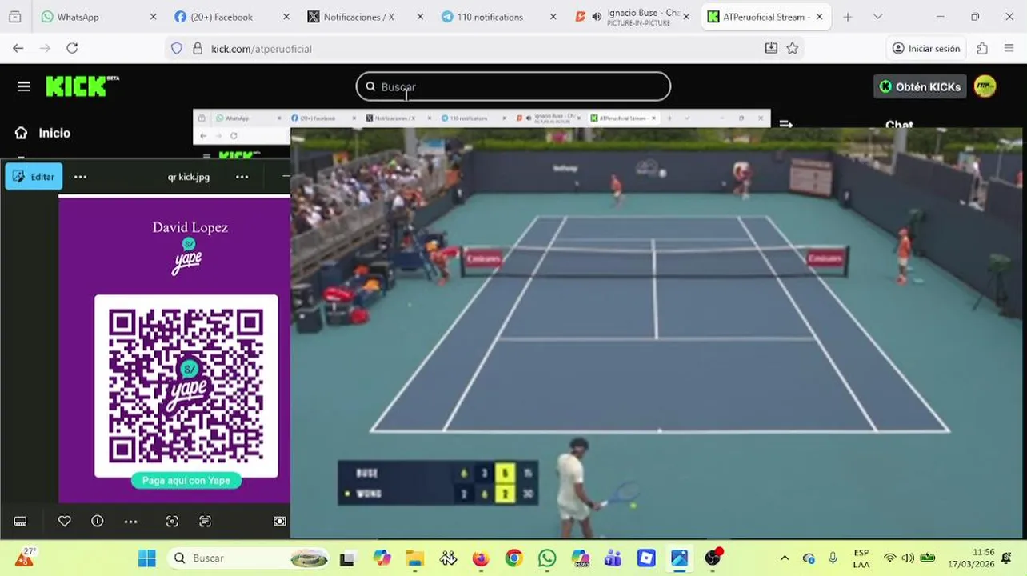
Task: Open Firefox recent browsing button
Action: pos(15,17)
